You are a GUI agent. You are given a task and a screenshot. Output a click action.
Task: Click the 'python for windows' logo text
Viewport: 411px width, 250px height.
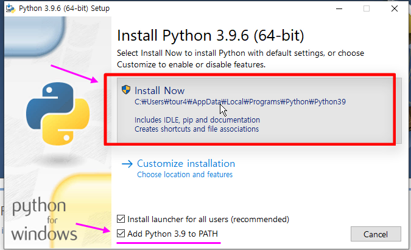(44, 219)
